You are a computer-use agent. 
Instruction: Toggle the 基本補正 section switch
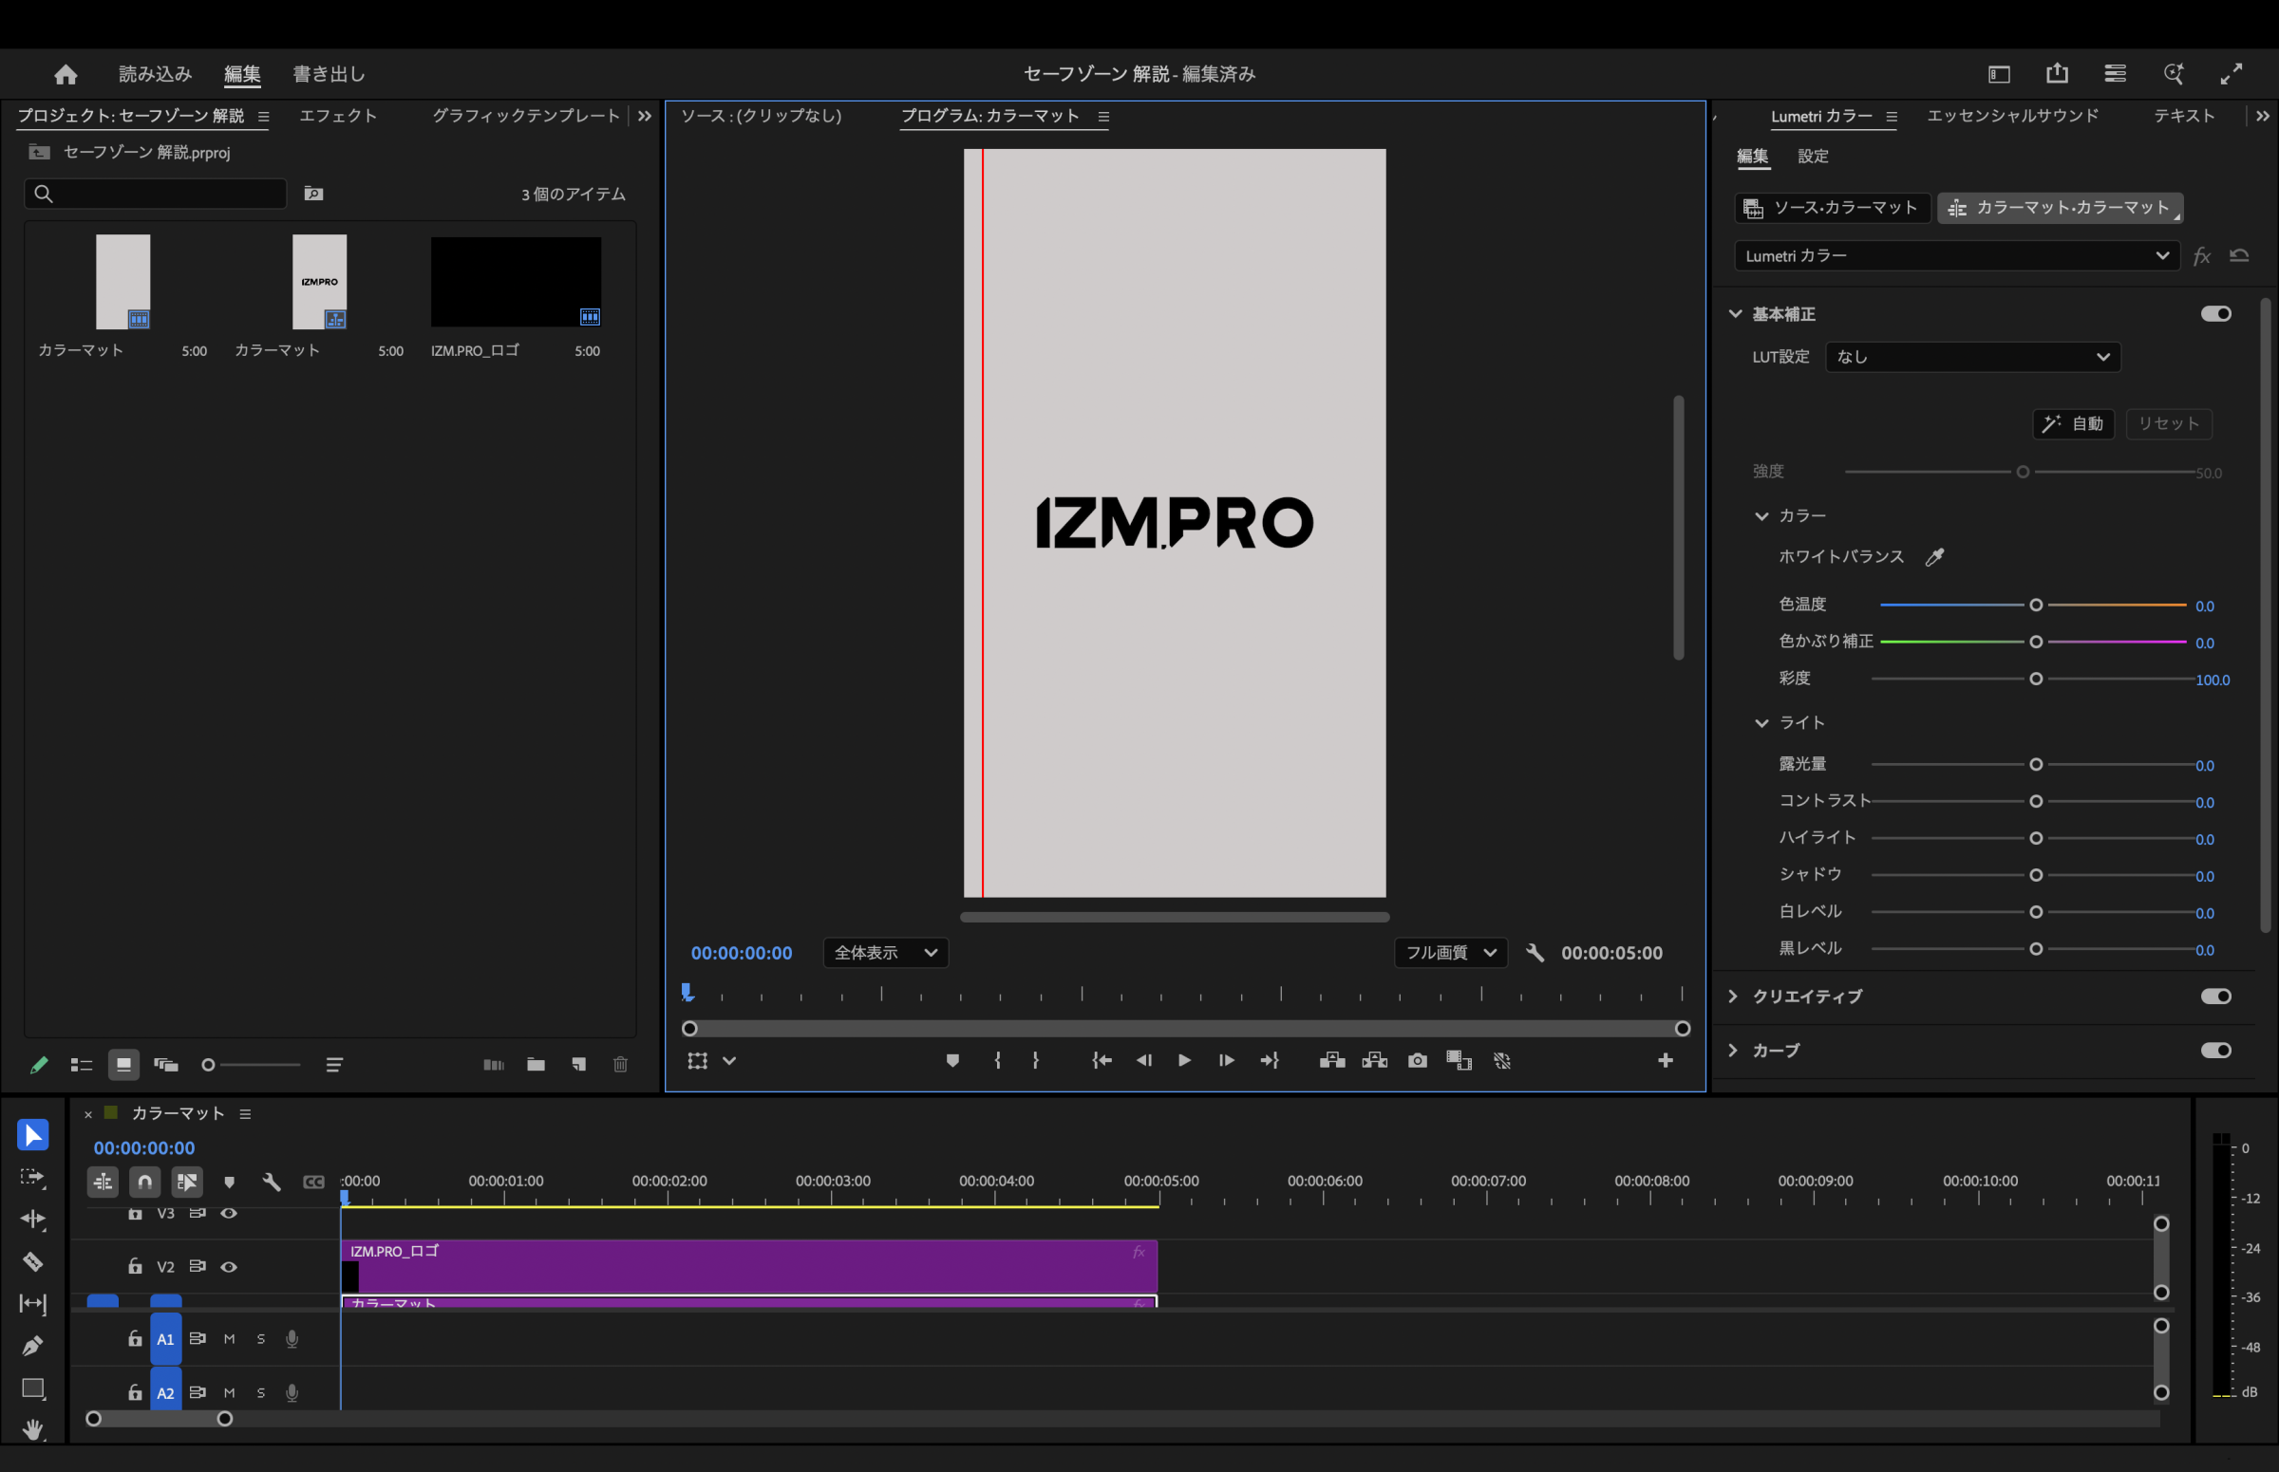coord(2215,313)
